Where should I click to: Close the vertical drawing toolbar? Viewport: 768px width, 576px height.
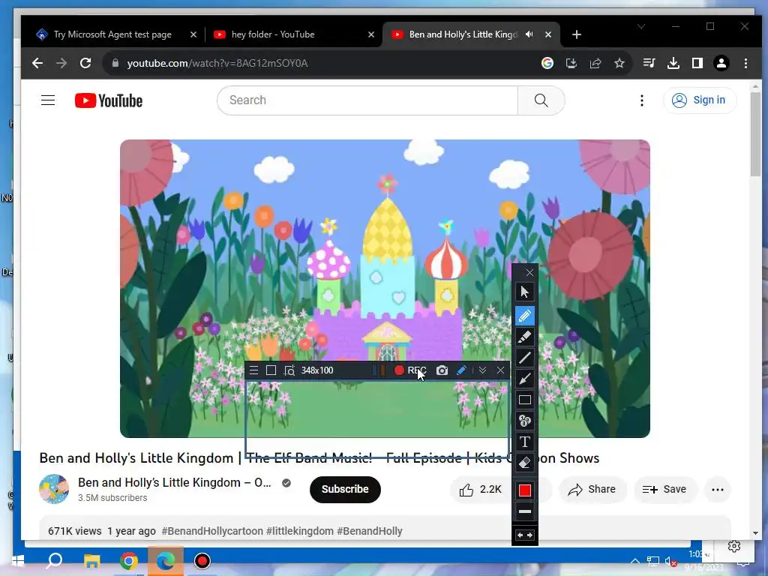pyautogui.click(x=529, y=273)
